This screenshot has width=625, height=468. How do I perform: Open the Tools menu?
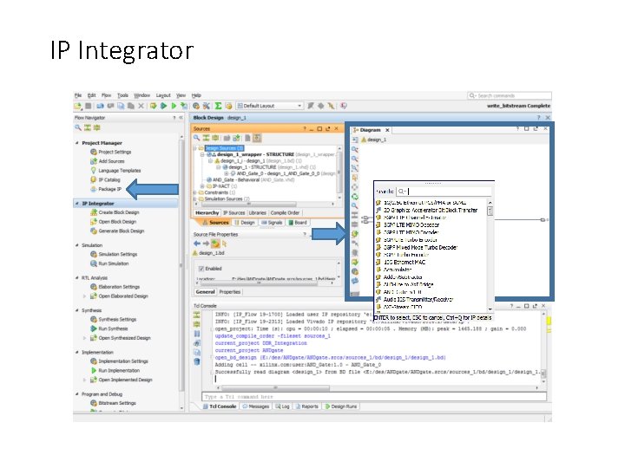click(x=122, y=95)
